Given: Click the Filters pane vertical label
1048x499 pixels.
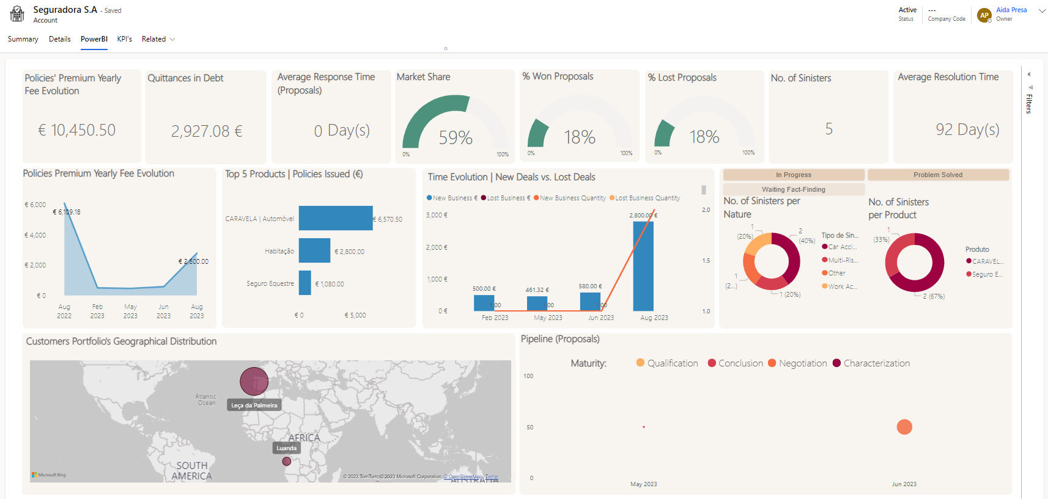Looking at the screenshot, I should tap(1029, 104).
